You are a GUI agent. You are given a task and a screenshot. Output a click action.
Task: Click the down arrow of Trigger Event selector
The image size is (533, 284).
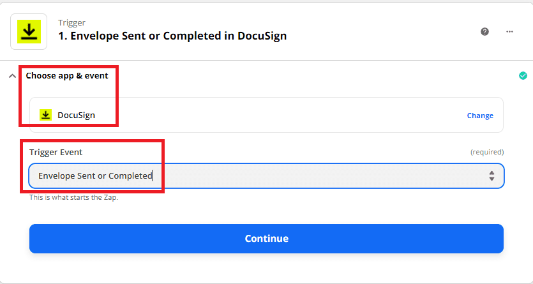492,179
